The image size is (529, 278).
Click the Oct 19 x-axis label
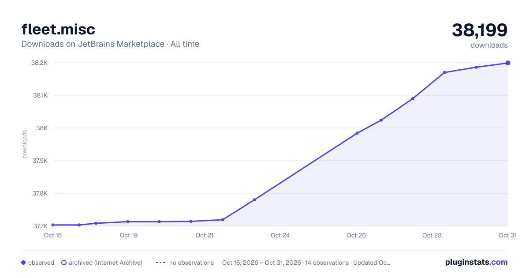(129, 235)
